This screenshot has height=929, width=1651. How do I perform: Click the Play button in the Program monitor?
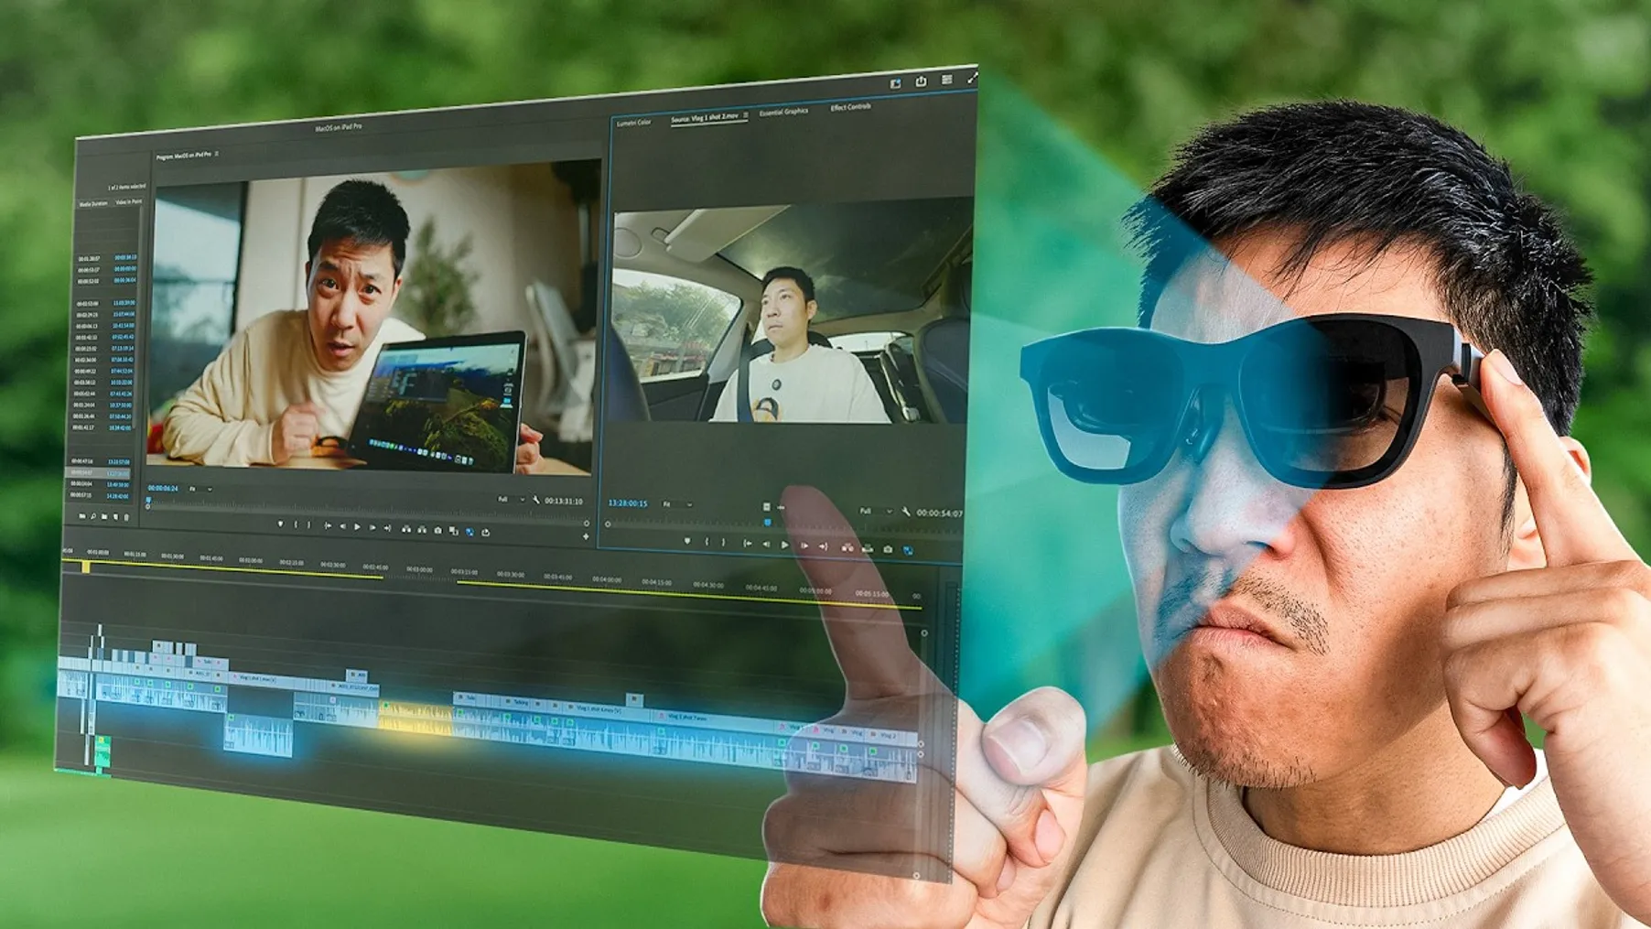click(357, 524)
